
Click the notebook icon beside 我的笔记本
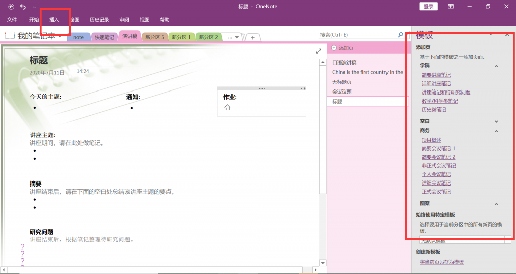click(x=10, y=35)
